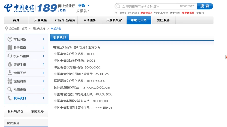Open the 安徽 province dropdown
Screen dimensions: 227x127
pyautogui.click(x=84, y=6)
